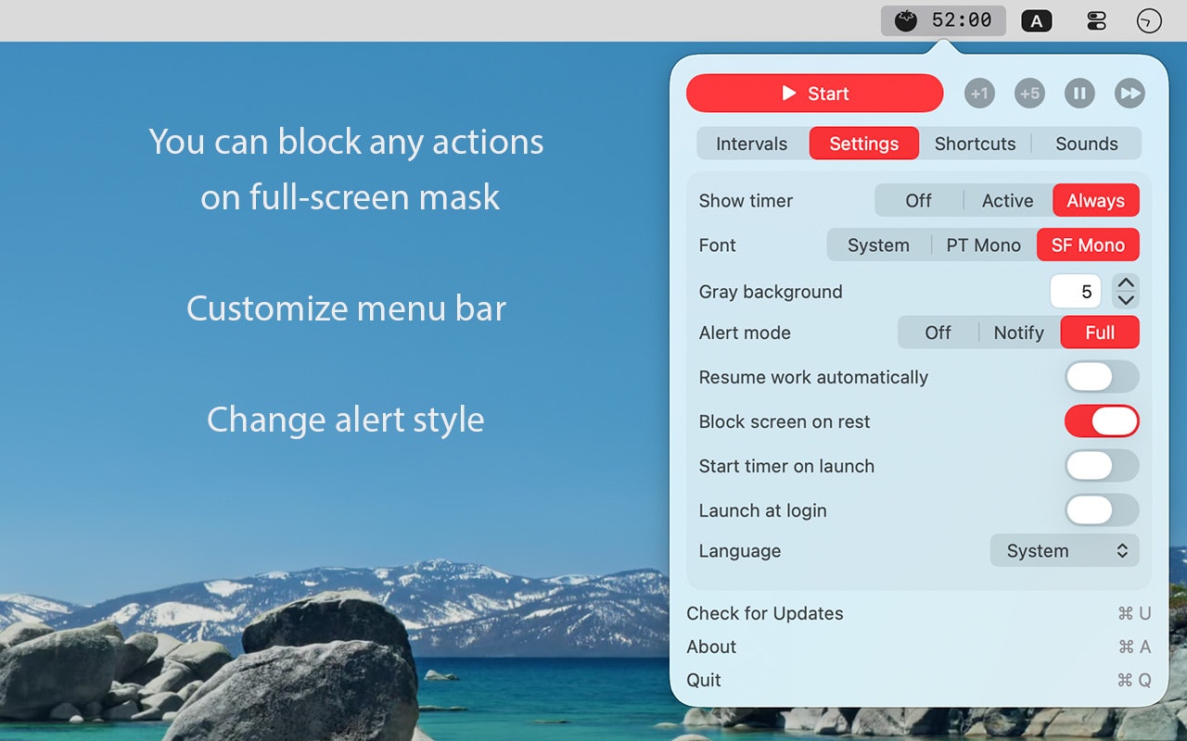The width and height of the screenshot is (1187, 741).
Task: Click Check for Updates
Action: tap(764, 613)
